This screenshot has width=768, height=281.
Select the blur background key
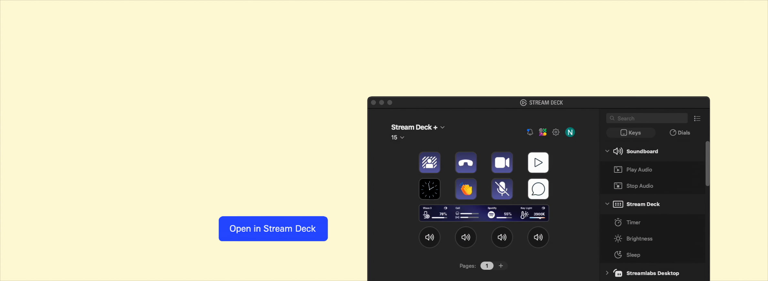(x=430, y=162)
